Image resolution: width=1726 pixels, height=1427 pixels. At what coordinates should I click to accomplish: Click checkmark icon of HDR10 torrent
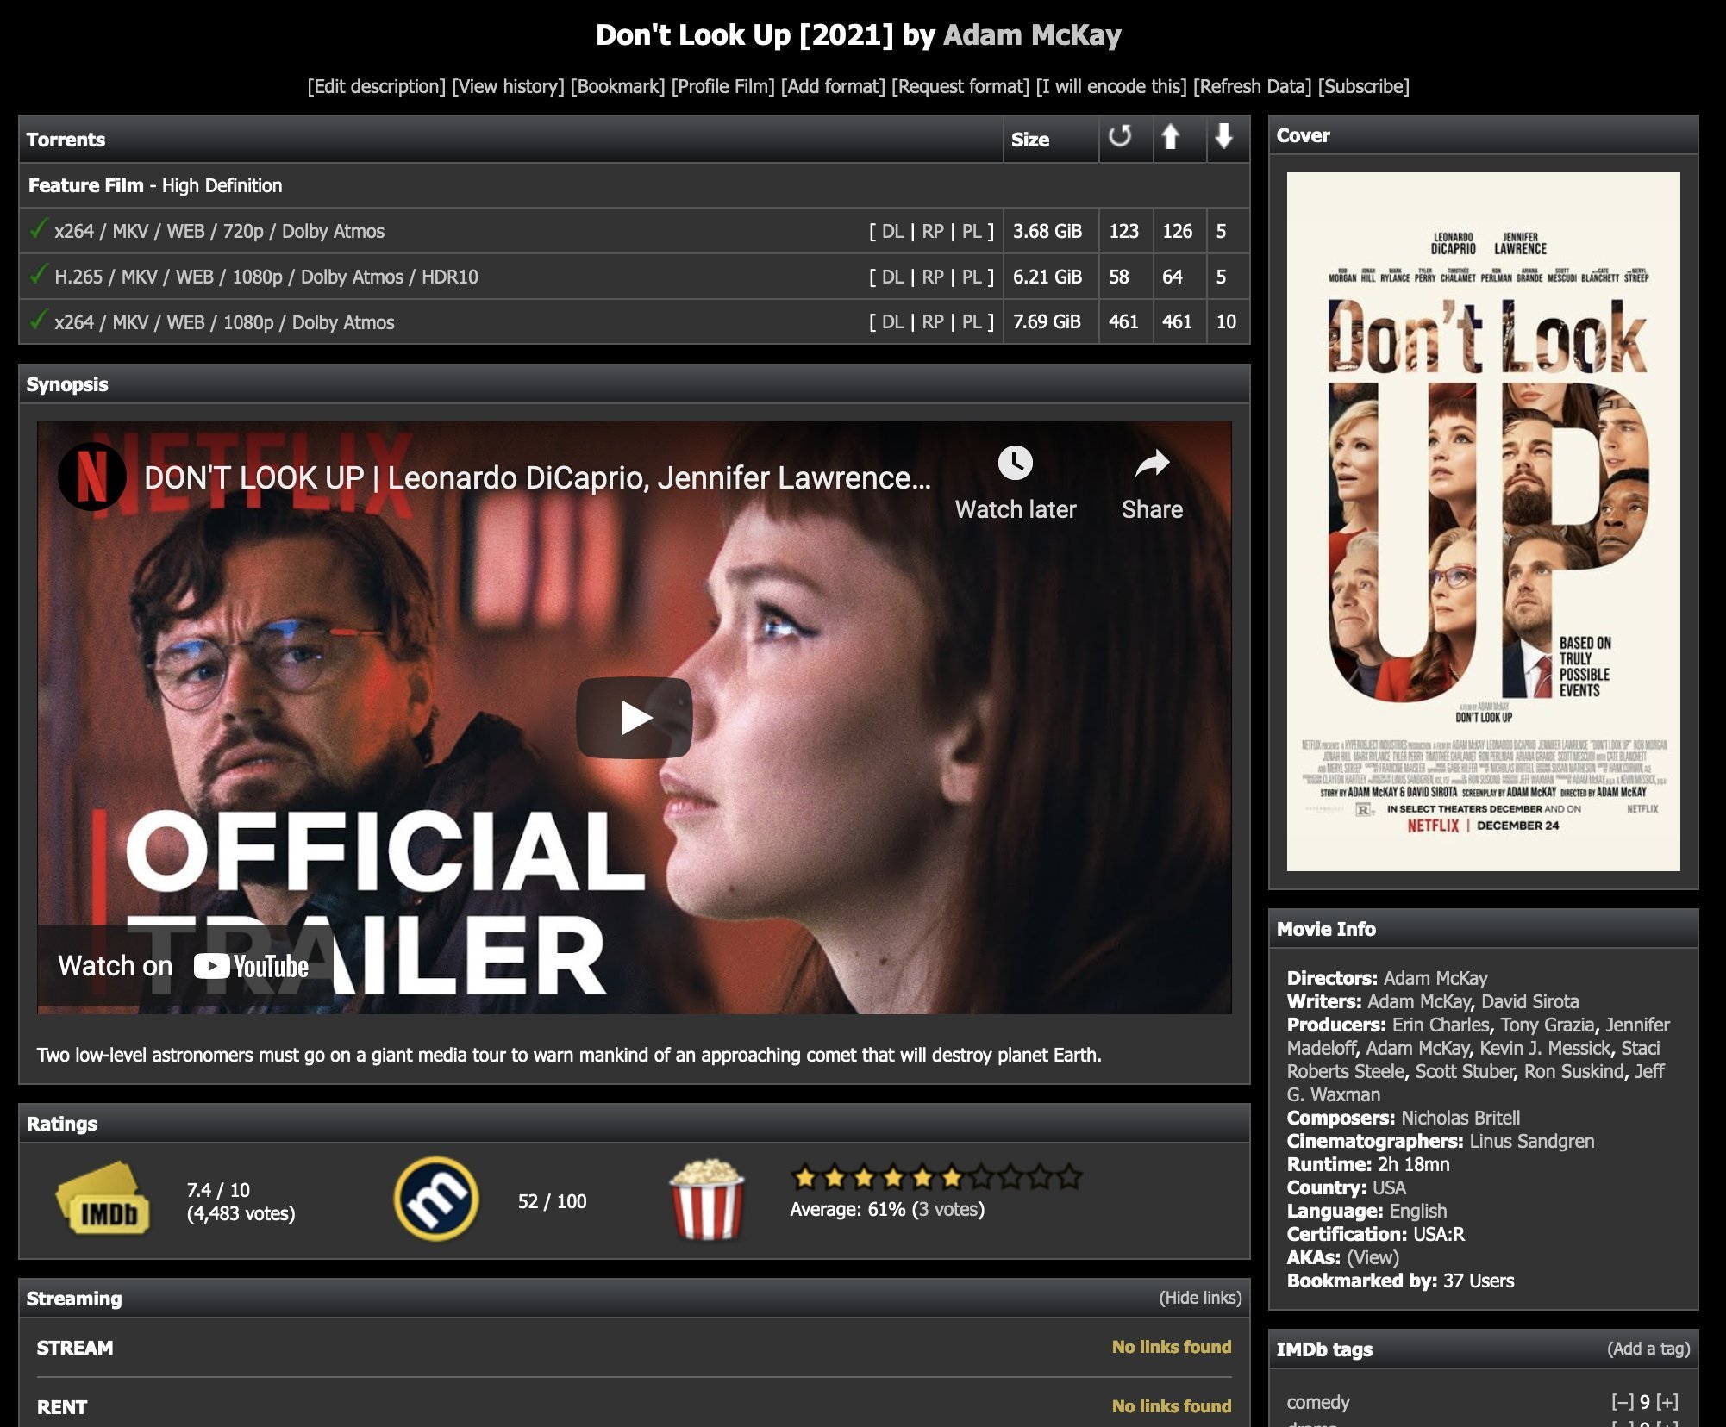tap(38, 274)
